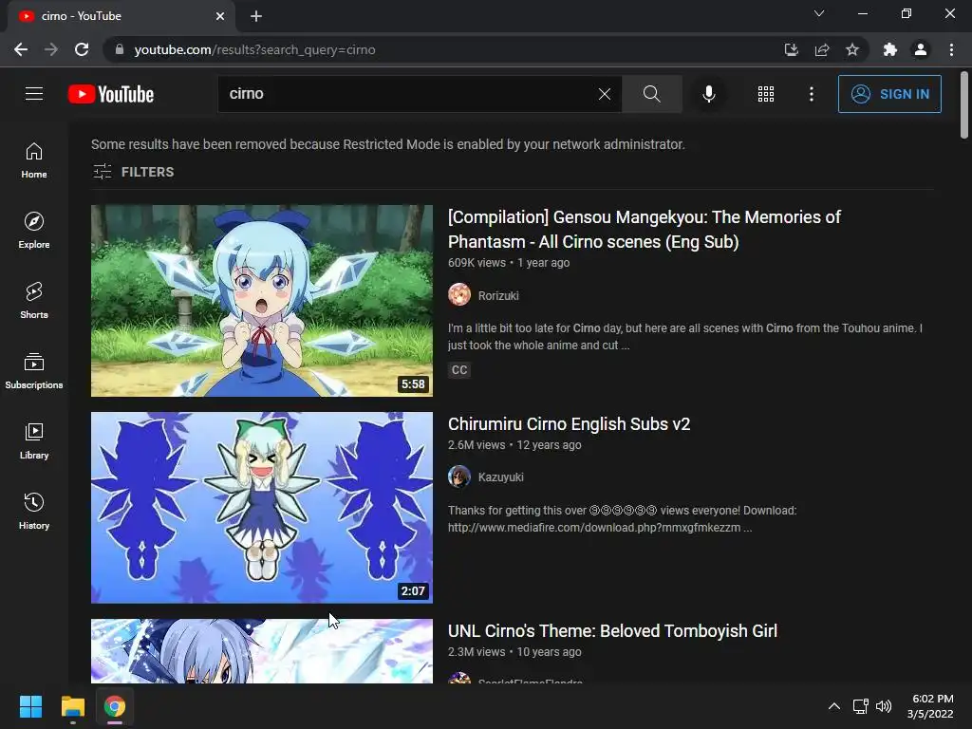Click the page vertical scrollbar
This screenshot has height=729, width=972.
click(x=963, y=105)
